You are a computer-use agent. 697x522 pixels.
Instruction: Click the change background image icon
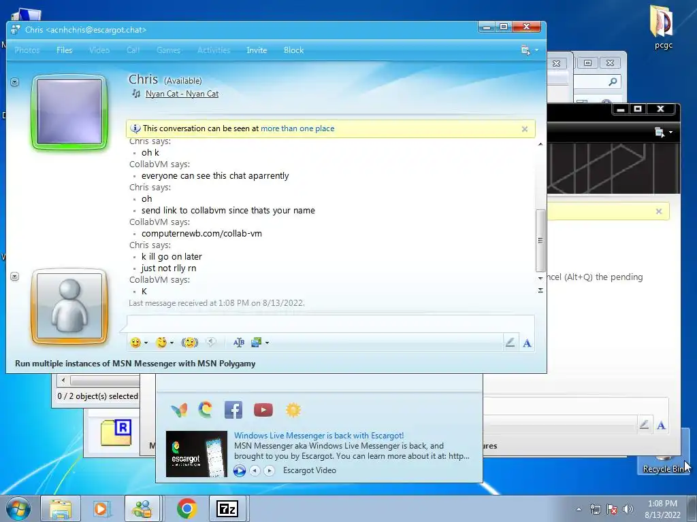point(256,343)
